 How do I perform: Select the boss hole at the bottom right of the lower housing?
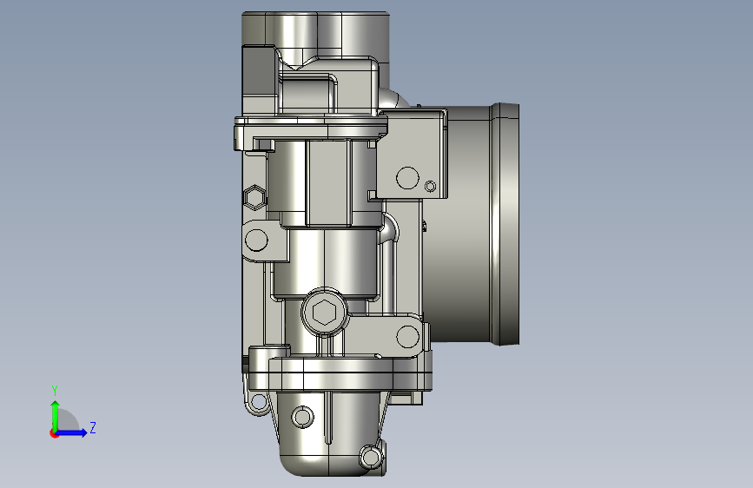371,458
